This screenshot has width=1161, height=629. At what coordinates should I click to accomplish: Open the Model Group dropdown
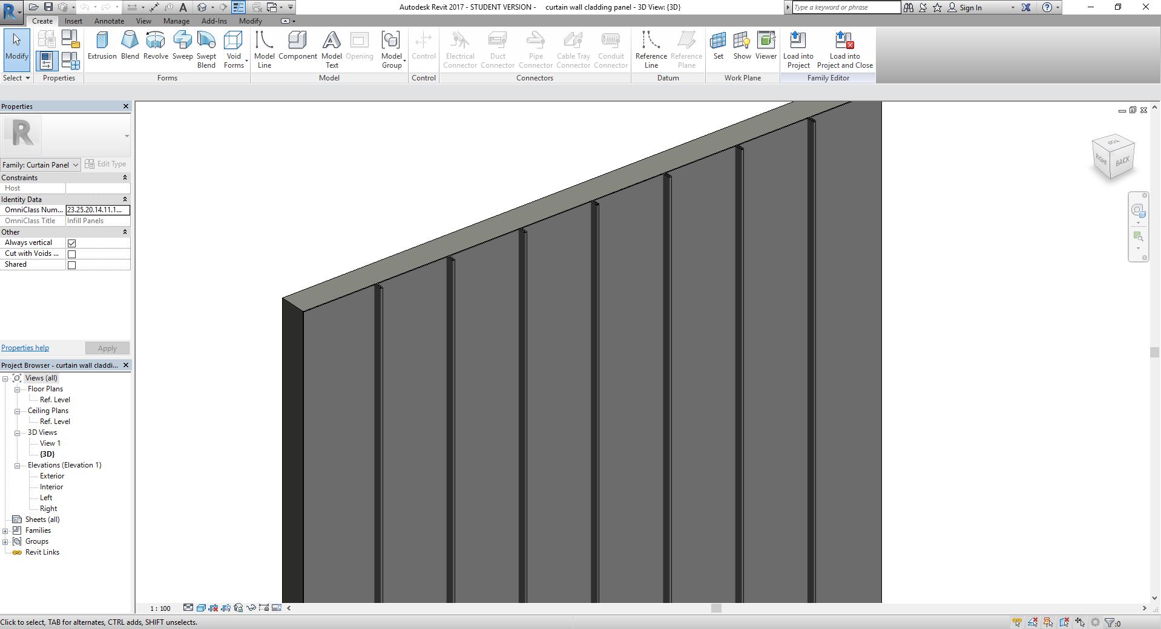392,50
